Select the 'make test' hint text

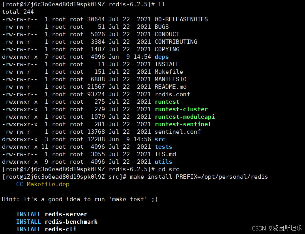(x=128, y=199)
